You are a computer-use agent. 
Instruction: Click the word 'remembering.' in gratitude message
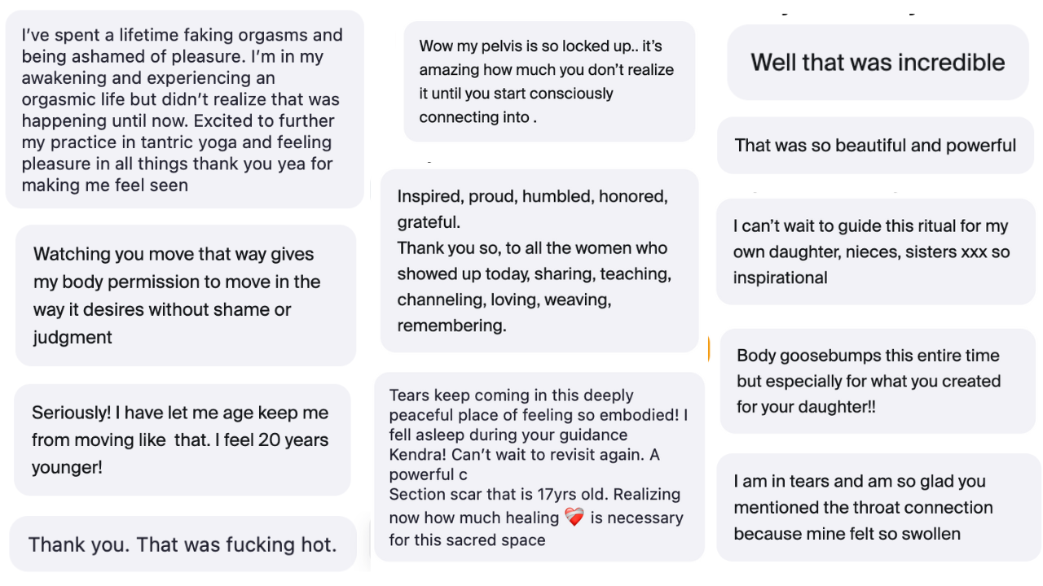click(451, 326)
